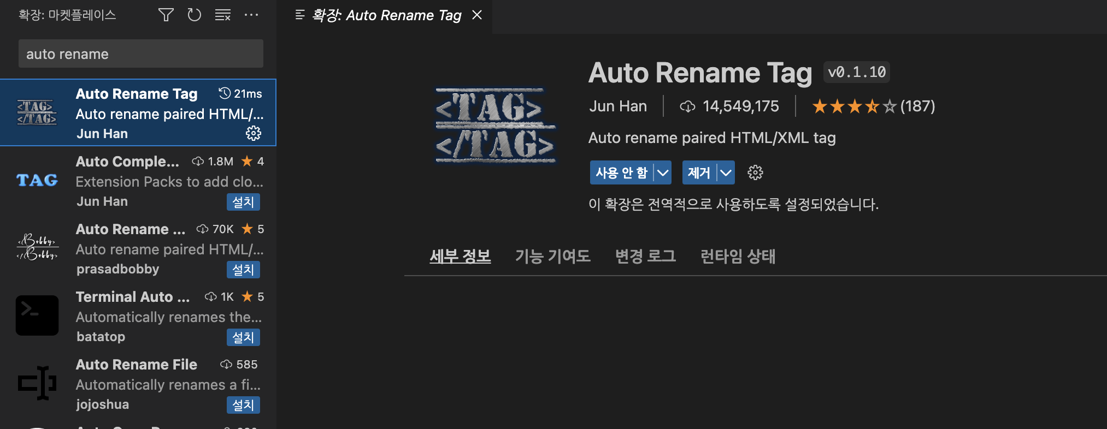Install the prasadbobby Auto Rename extension
The width and height of the screenshot is (1107, 429).
tap(243, 270)
